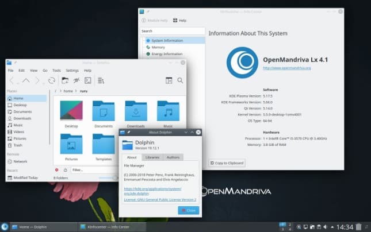The height and width of the screenshot is (232, 371).
Task: Click the Filter input field
Action: [95, 170]
